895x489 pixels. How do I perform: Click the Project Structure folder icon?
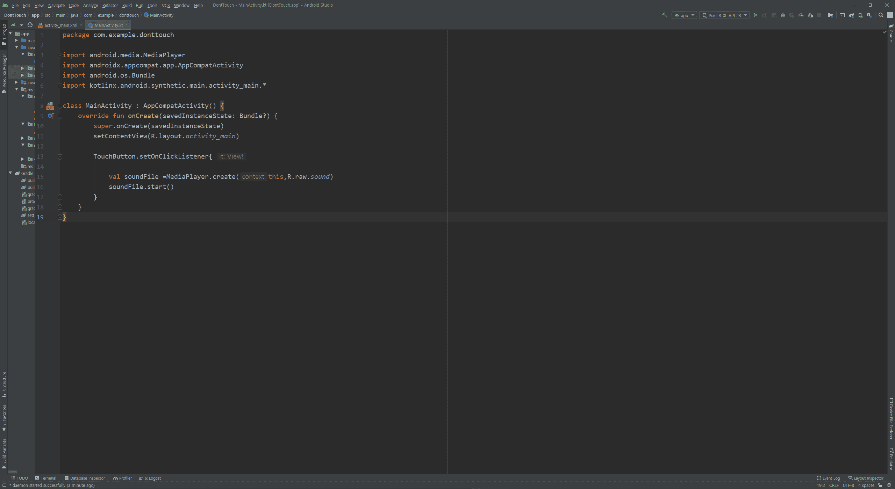pos(831,15)
